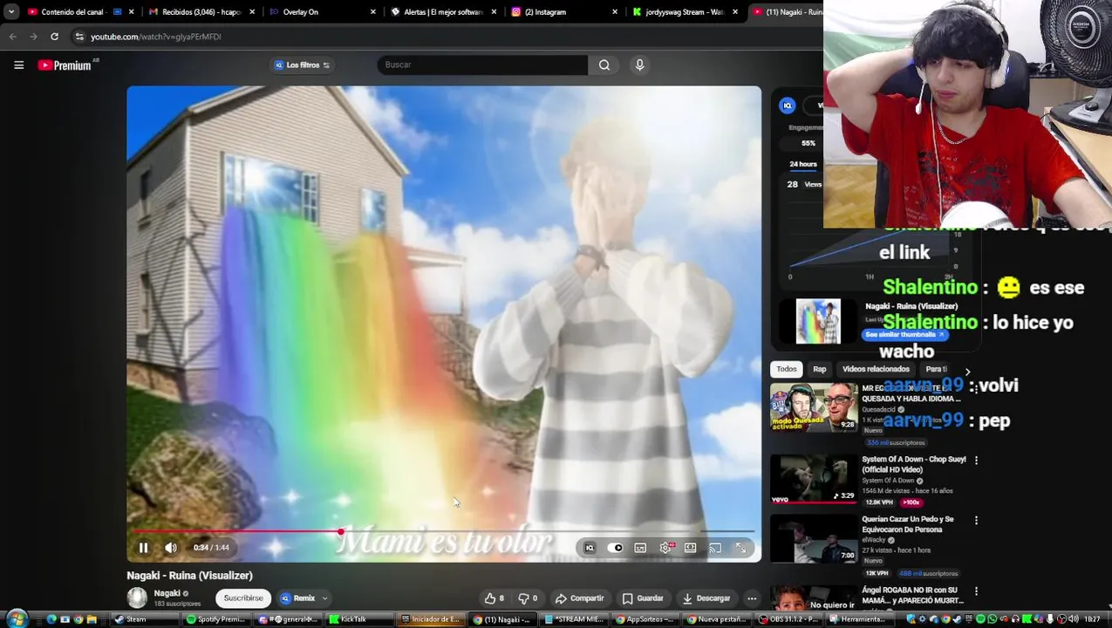Open options for Querian Cazar Un Pedo video
1112x628 pixels.
coord(976,520)
